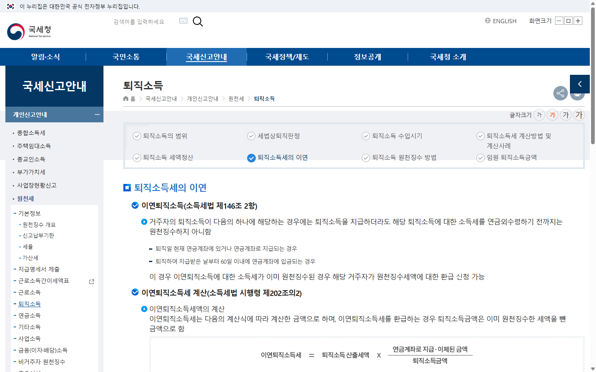Open 신고납부기한 in the sidebar
Viewport: 596px width, 372px height.
point(38,235)
